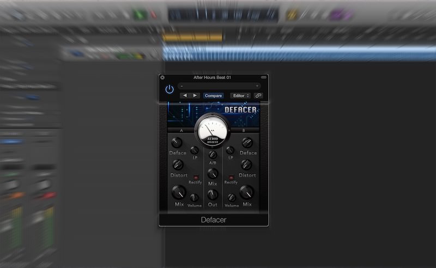Click the section B Distort knob

pyautogui.click(x=246, y=165)
